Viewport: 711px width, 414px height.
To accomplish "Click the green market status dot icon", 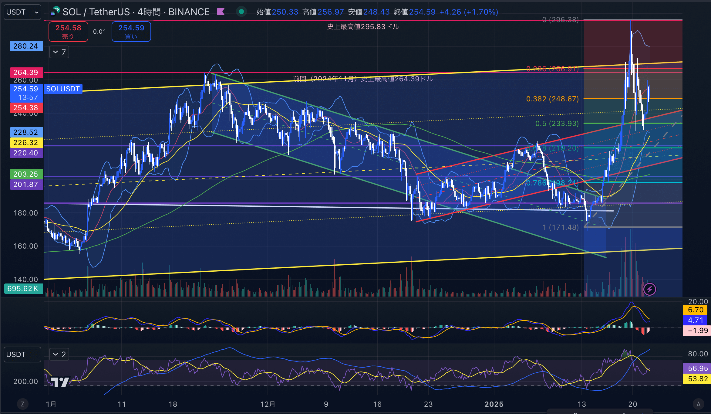I will [x=241, y=12].
